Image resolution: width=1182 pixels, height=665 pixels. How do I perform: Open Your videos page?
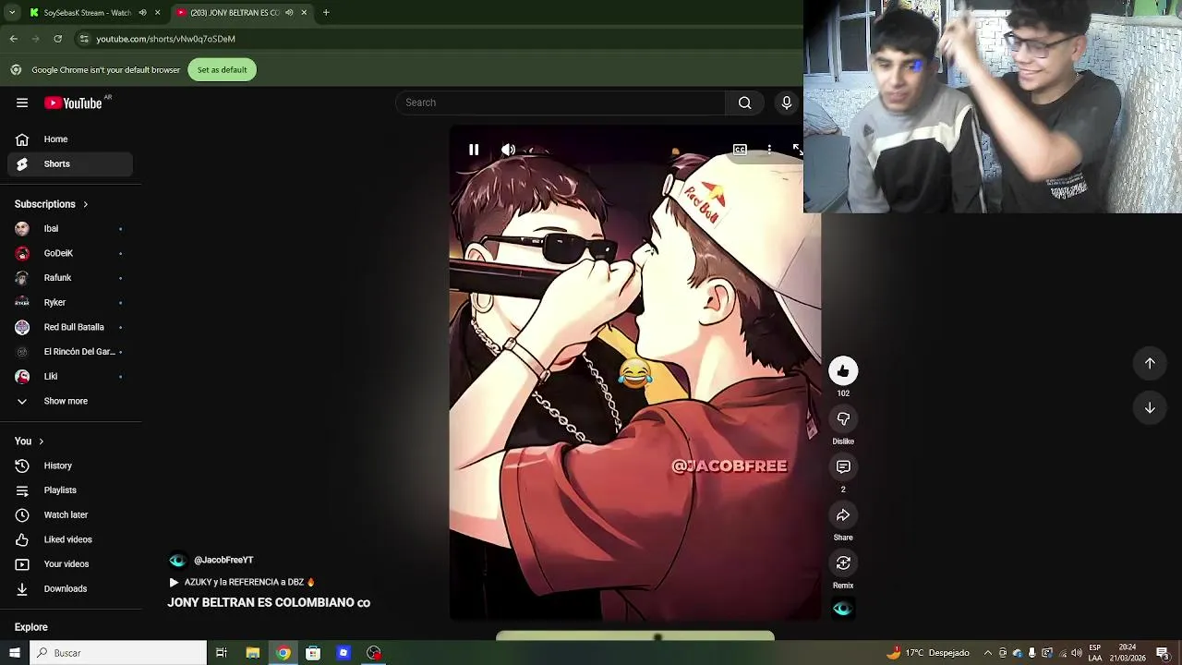70,564
